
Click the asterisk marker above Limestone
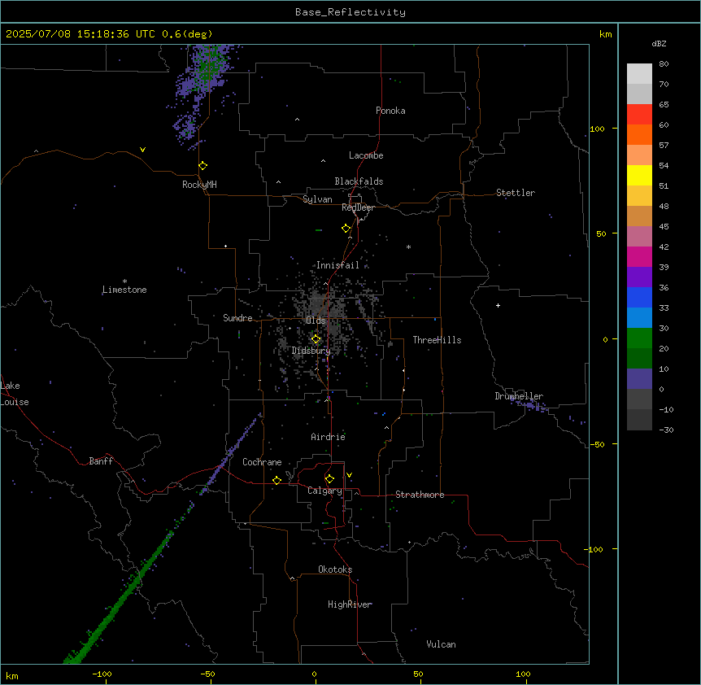coord(124,281)
